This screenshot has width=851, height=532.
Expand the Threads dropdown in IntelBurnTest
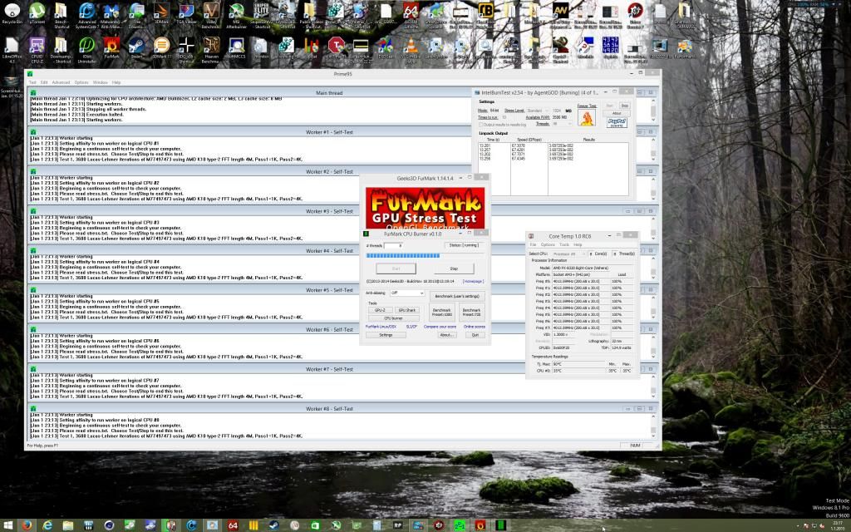[561, 125]
